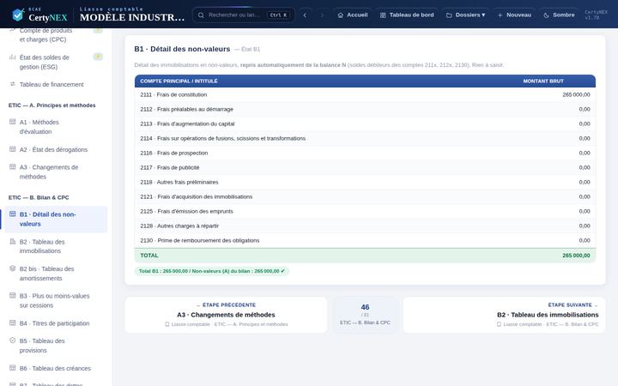Click the layers icon beside B2 bis amortissements
Image resolution: width=618 pixels, height=386 pixels.
point(13,268)
